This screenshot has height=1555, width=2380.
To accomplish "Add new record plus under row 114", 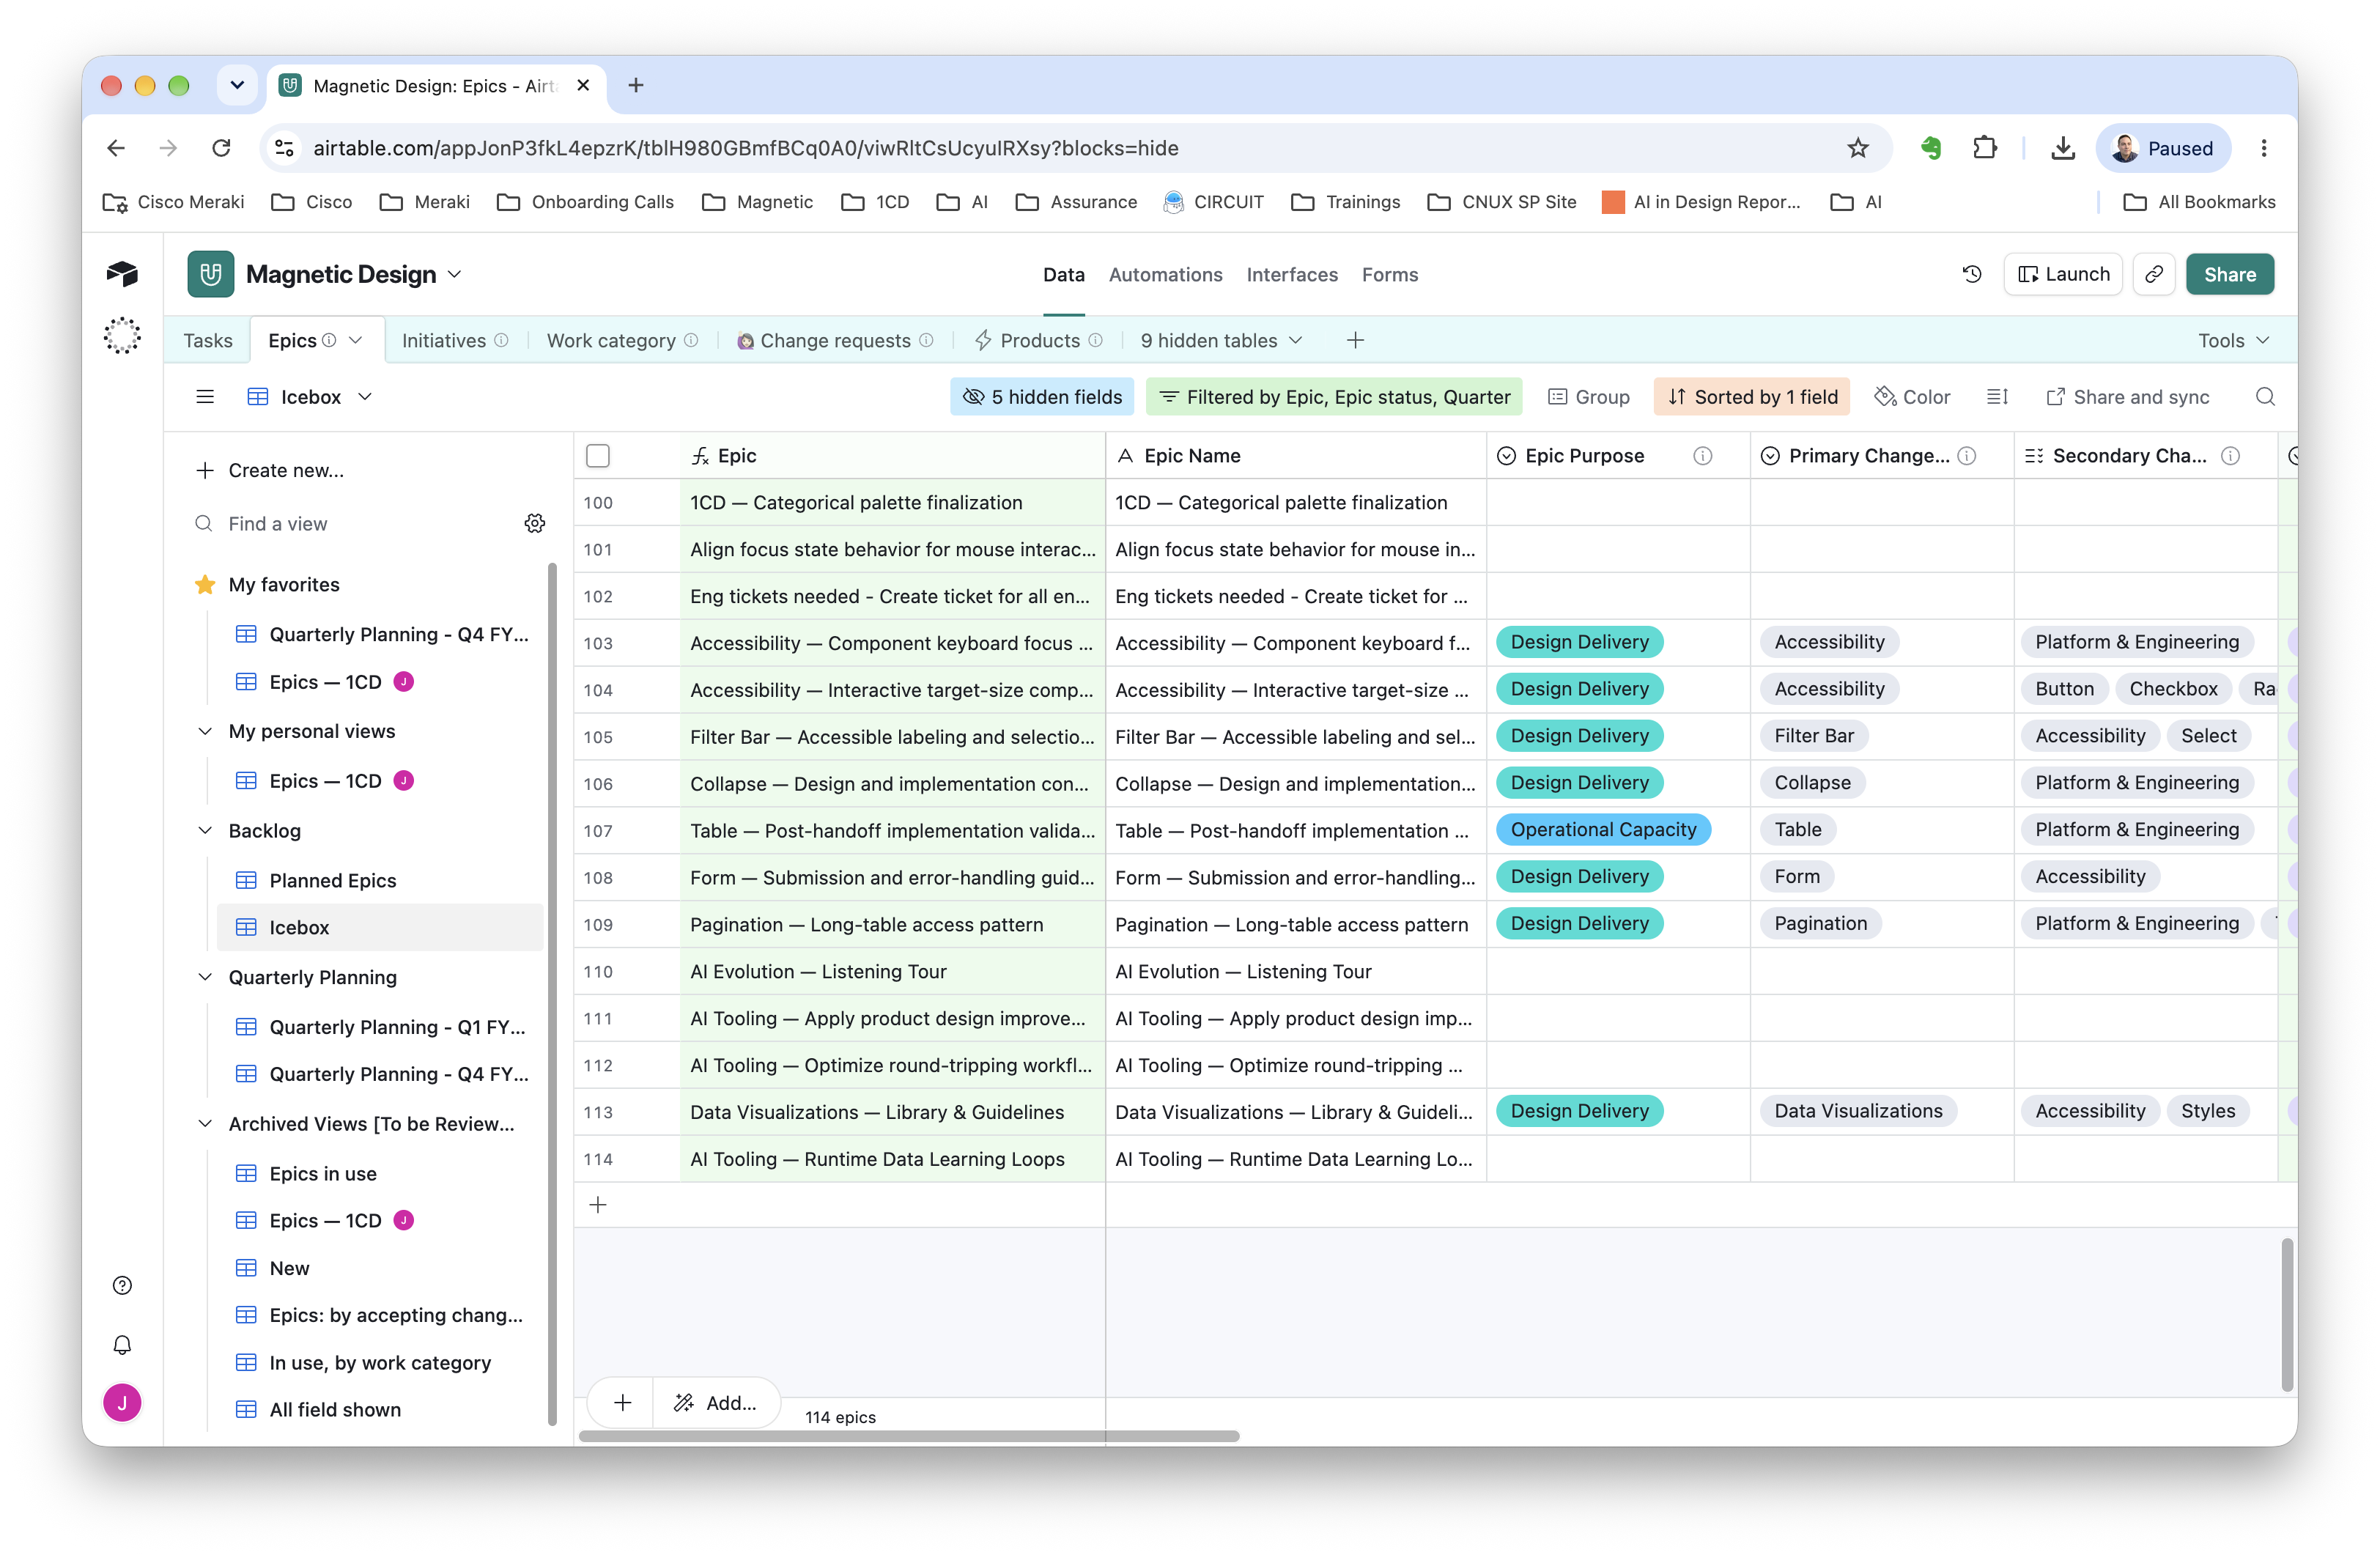I will [598, 1205].
